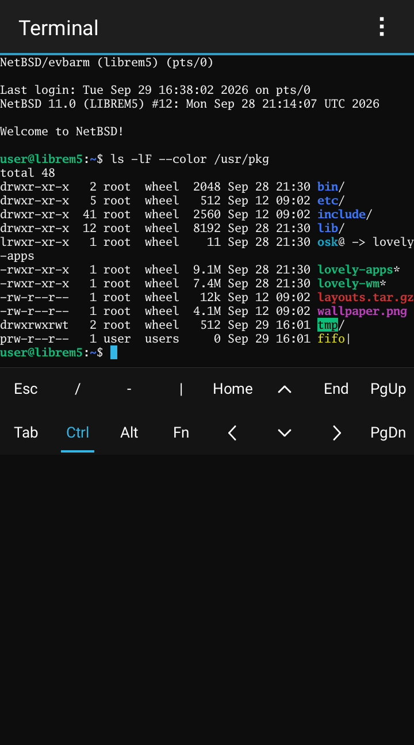Click the ls -lF --color command text

tap(190, 159)
